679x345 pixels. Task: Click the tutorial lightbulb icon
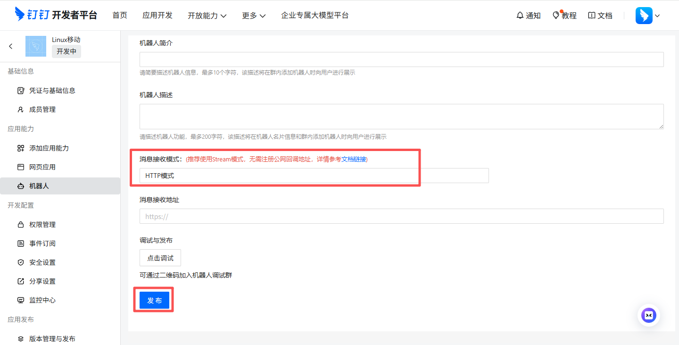(556, 15)
